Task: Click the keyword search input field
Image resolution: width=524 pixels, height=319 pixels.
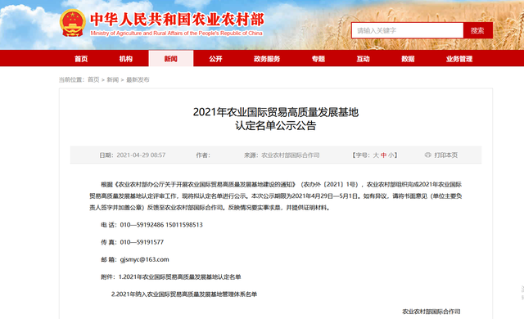Action: (408, 31)
